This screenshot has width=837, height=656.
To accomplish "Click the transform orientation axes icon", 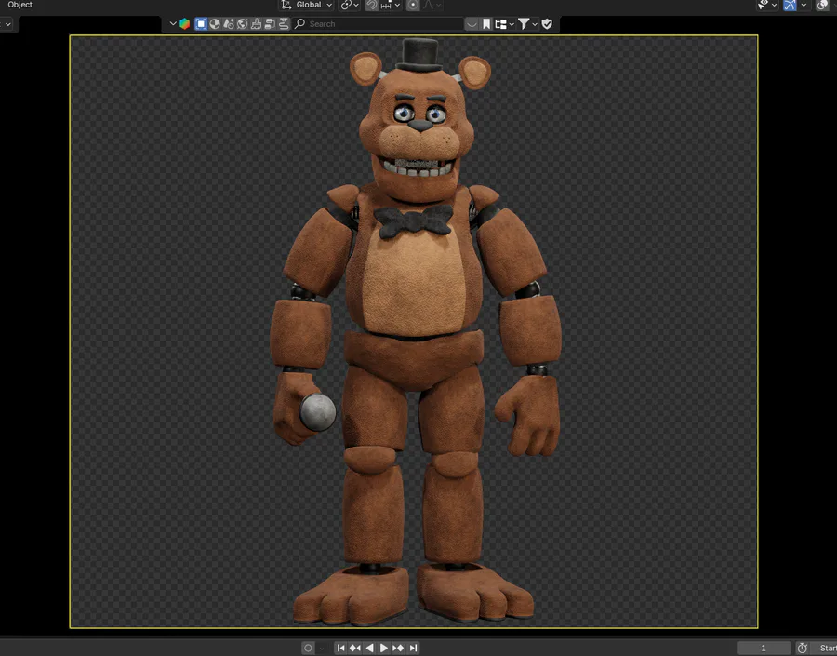I will coord(286,5).
